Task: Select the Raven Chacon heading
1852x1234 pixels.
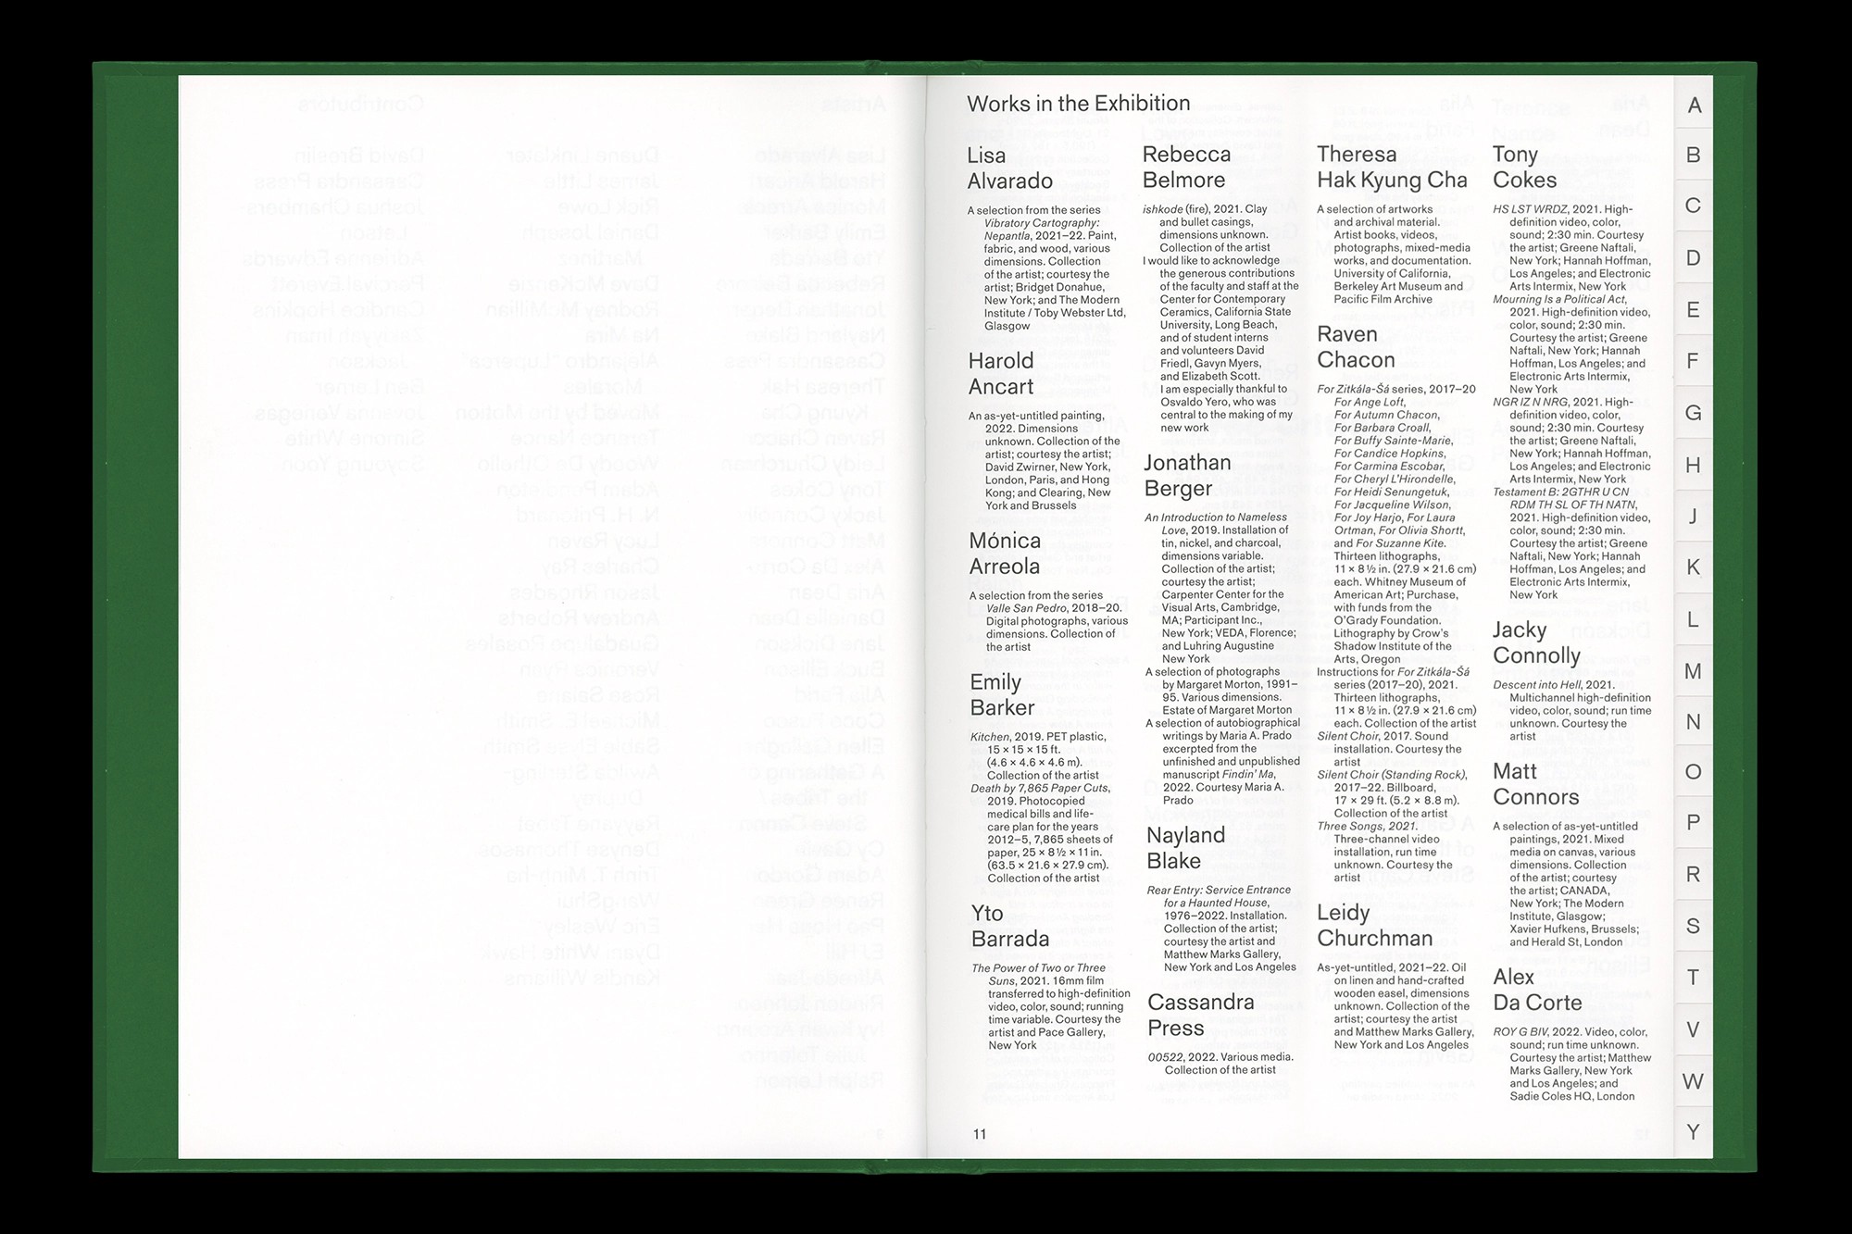Action: (x=1356, y=347)
